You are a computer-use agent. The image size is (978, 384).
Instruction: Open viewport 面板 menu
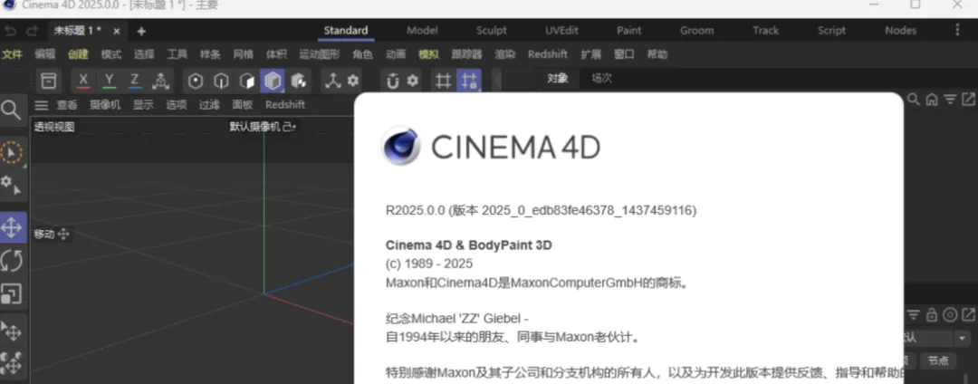tap(243, 105)
